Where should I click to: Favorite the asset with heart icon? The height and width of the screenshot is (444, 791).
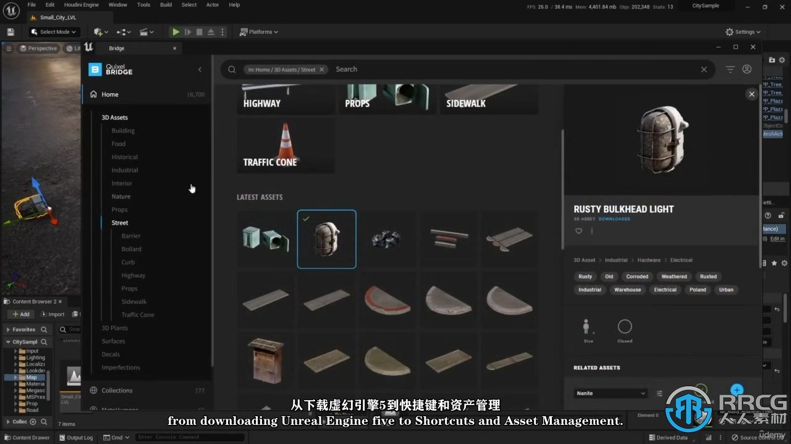point(579,231)
